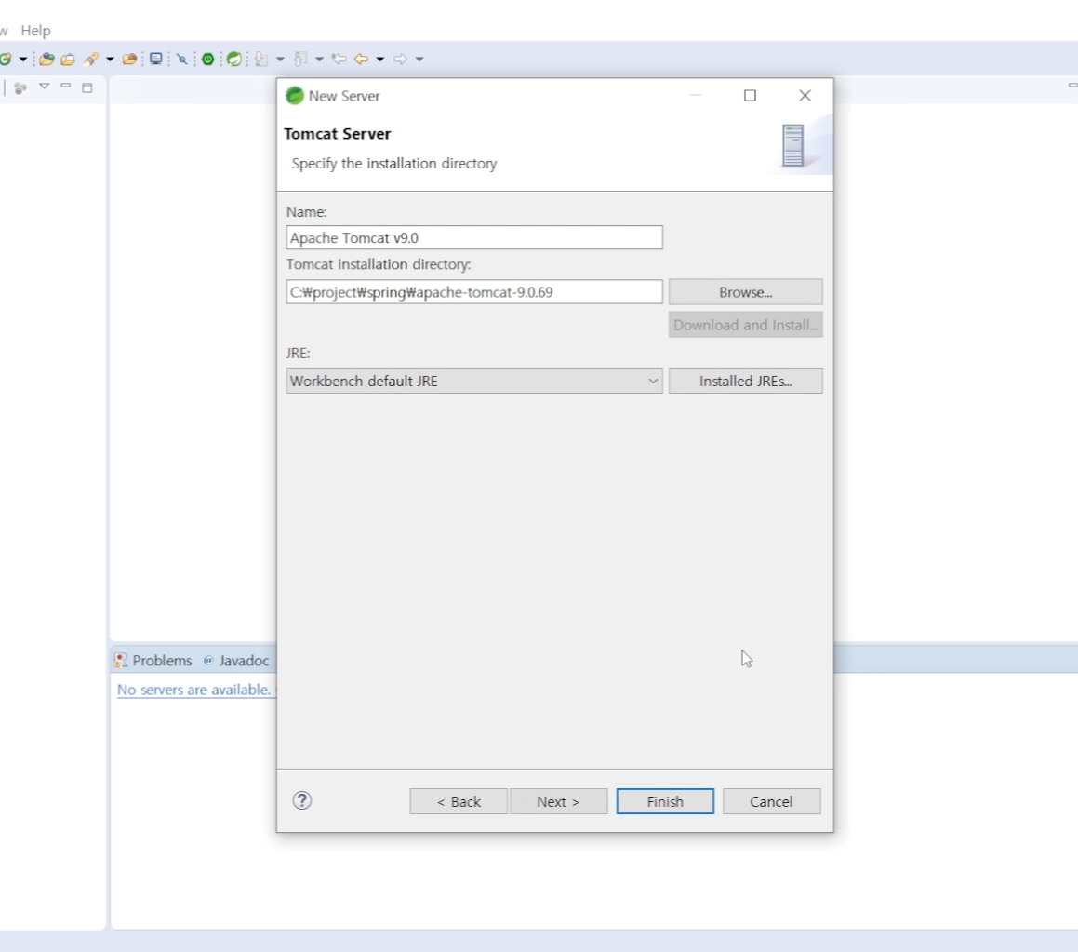This screenshot has width=1078, height=952.
Task: Minimize the left side panel
Action: (x=65, y=86)
